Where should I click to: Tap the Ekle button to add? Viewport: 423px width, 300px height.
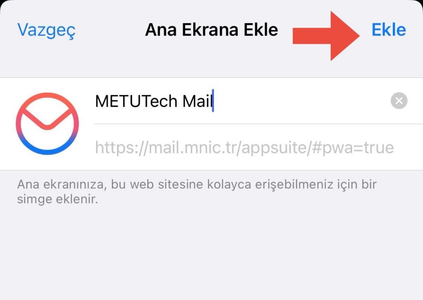pyautogui.click(x=388, y=30)
